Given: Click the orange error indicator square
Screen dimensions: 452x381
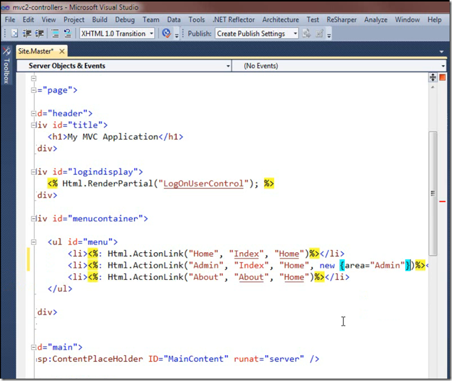Looking at the screenshot, I should [442, 77].
